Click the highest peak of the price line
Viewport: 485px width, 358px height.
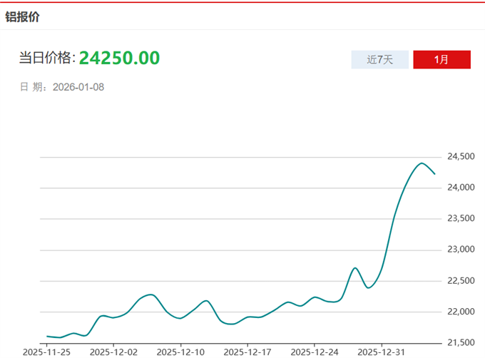[421, 163]
